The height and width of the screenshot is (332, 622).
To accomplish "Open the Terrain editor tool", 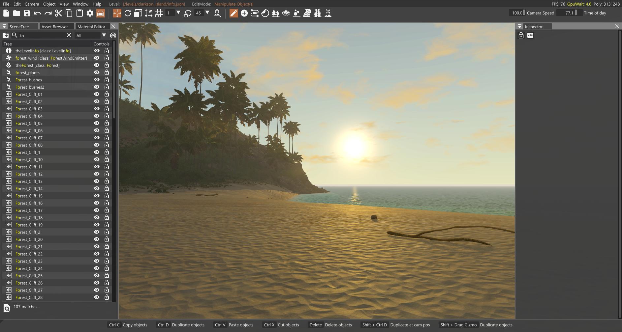I will tap(328, 13).
